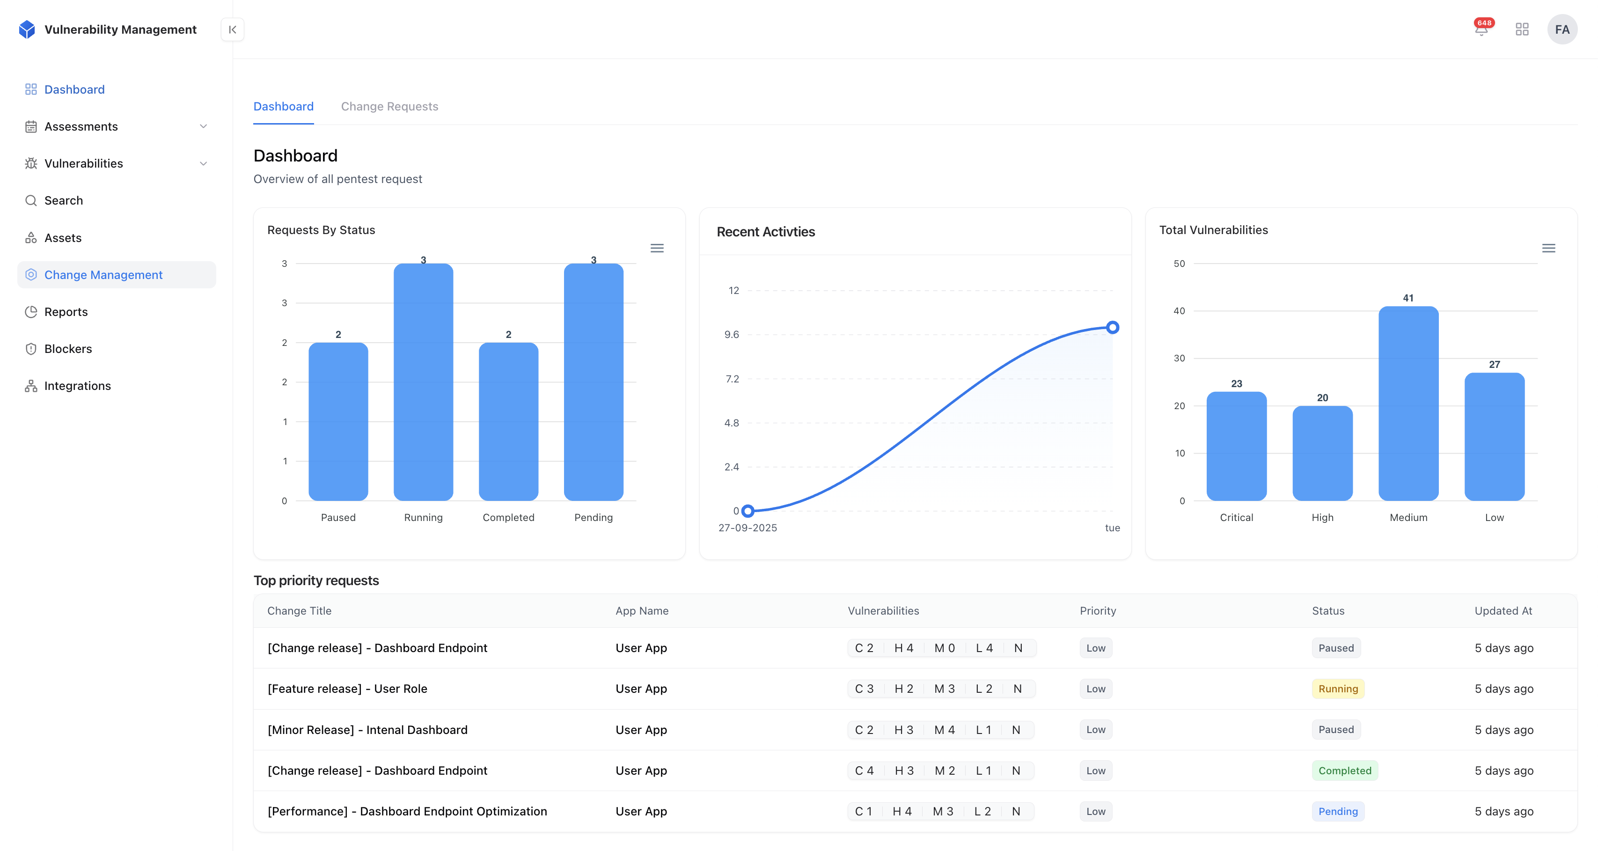Open the Requests By Status chart menu

pyautogui.click(x=657, y=248)
